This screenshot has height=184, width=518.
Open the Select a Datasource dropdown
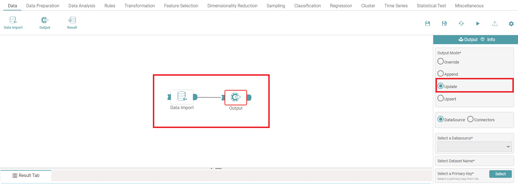(x=474, y=147)
